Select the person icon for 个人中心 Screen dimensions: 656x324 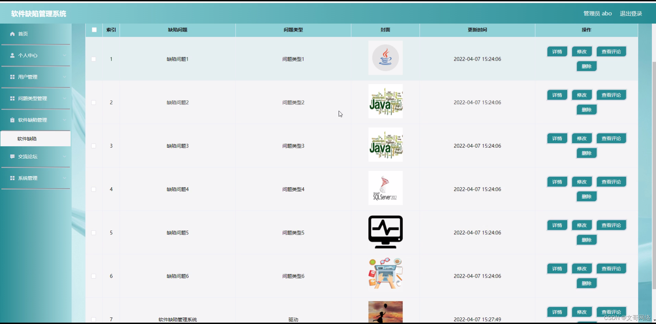coord(12,55)
